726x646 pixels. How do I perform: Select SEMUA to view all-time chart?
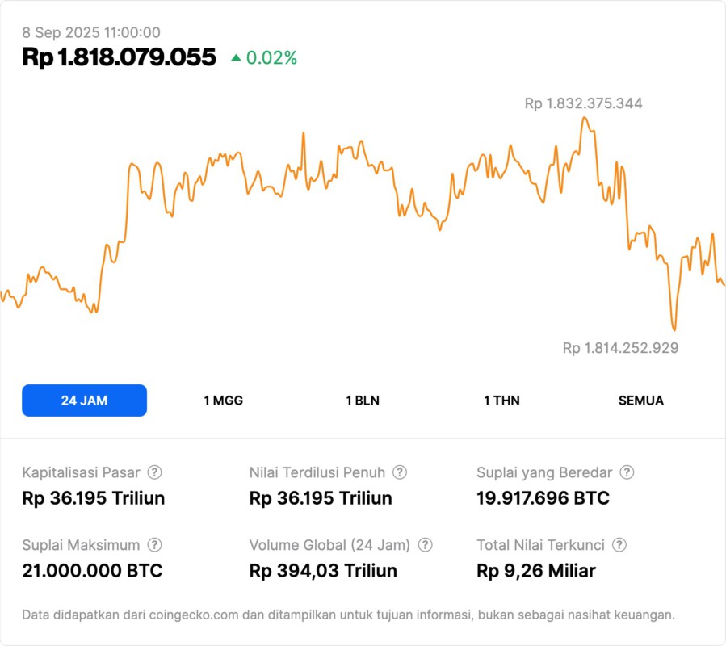[641, 401]
